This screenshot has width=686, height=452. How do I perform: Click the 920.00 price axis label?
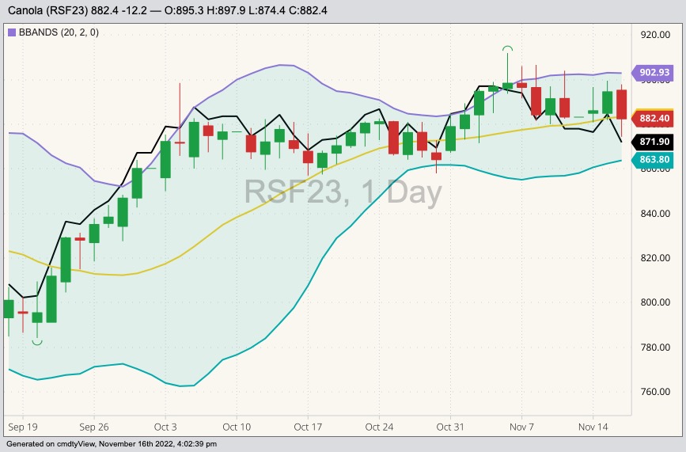tap(654, 35)
